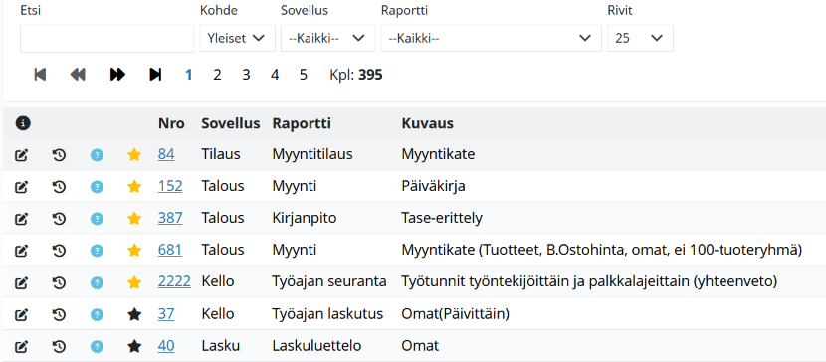
Task: Select page 3 in pagination
Action: pyautogui.click(x=246, y=75)
